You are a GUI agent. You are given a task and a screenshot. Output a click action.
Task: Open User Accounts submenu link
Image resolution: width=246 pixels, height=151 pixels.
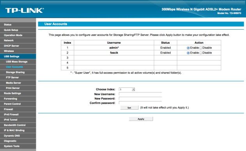[18, 67]
